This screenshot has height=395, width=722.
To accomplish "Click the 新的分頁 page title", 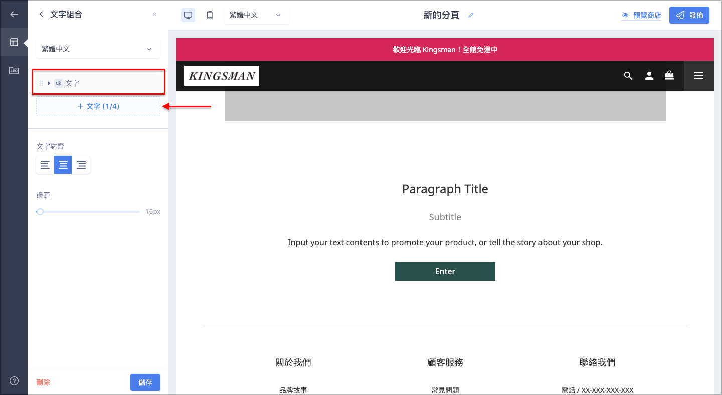I will pos(441,15).
